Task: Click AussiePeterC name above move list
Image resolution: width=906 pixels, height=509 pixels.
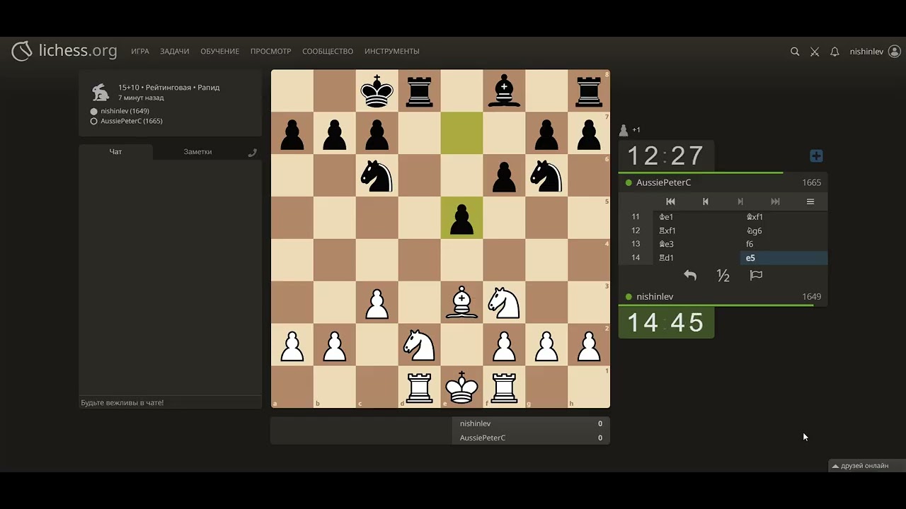Action: (663, 182)
